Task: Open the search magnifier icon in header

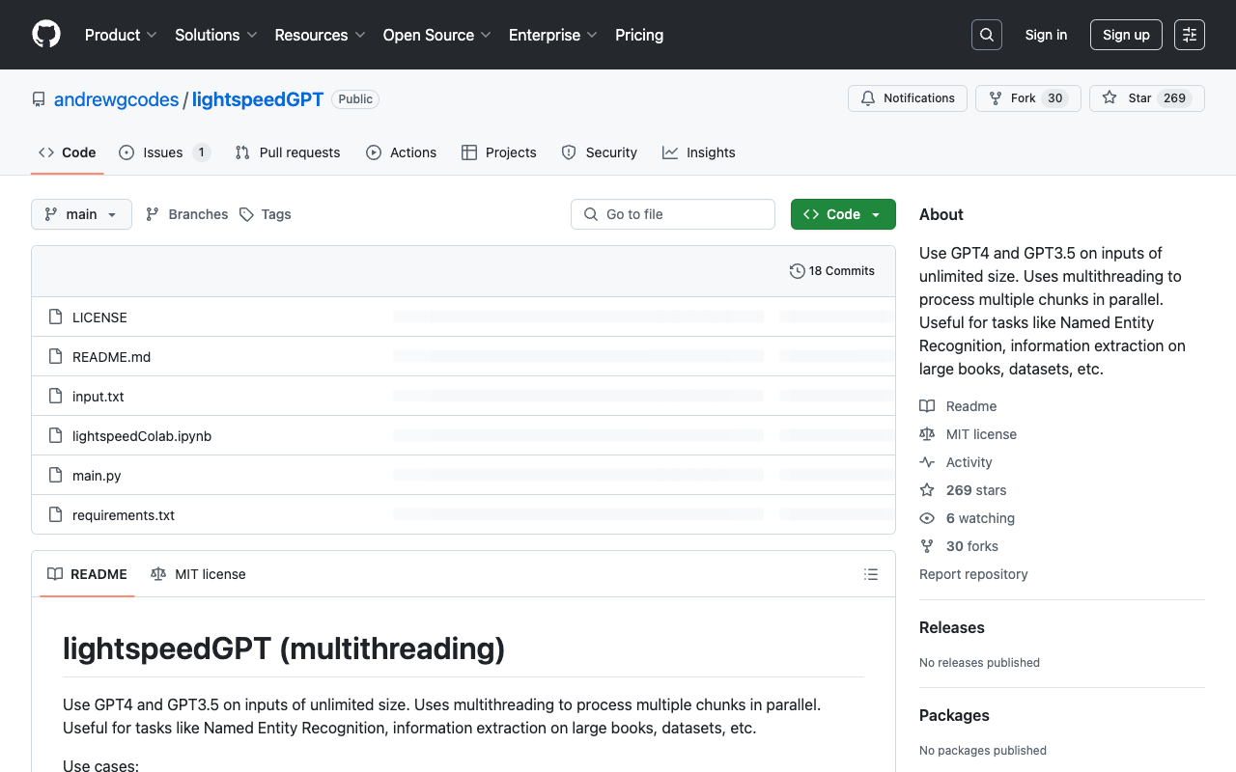Action: pyautogui.click(x=987, y=35)
